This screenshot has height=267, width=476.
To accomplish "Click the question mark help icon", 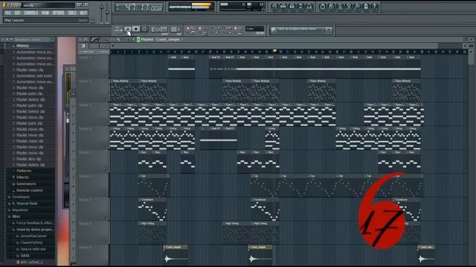I will [375, 7].
